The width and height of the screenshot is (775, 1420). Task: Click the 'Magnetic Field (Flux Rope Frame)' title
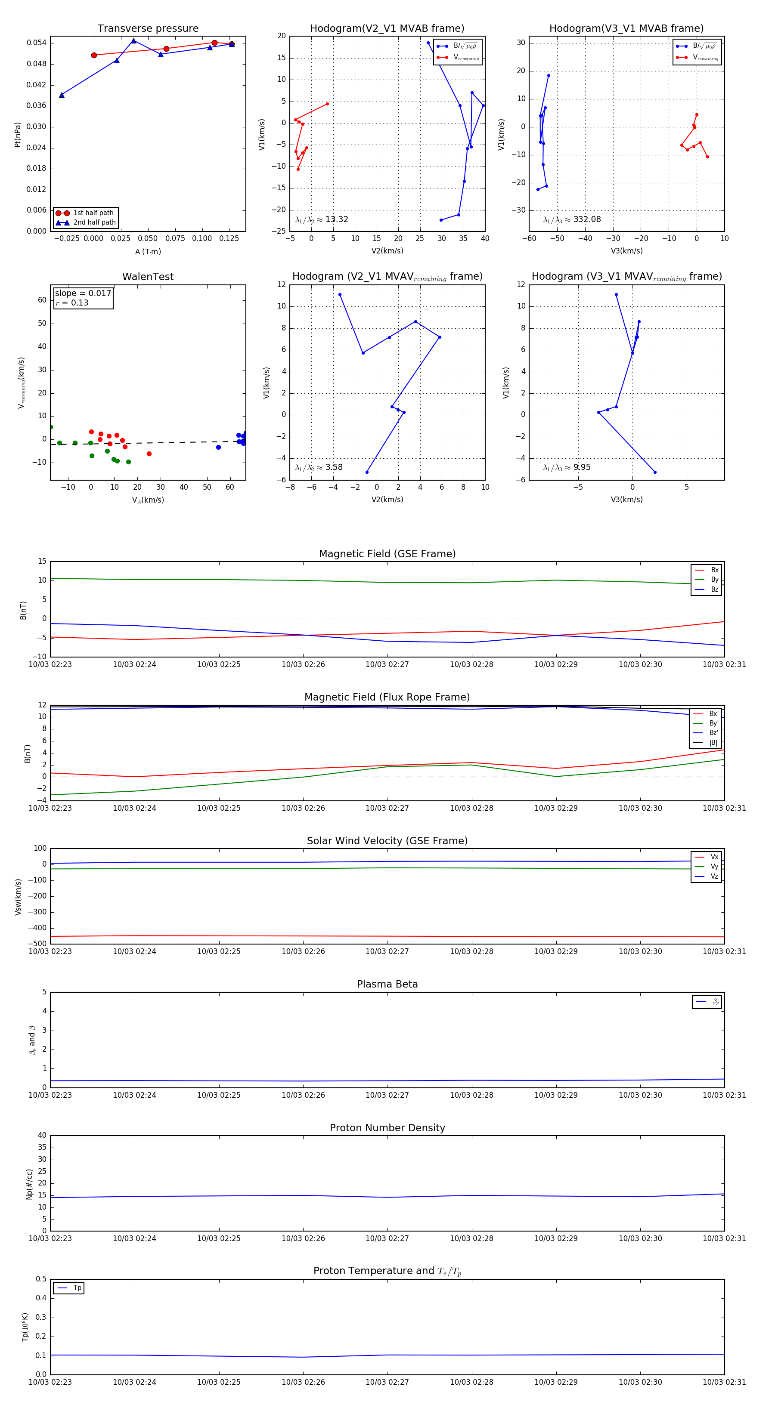[387, 698]
